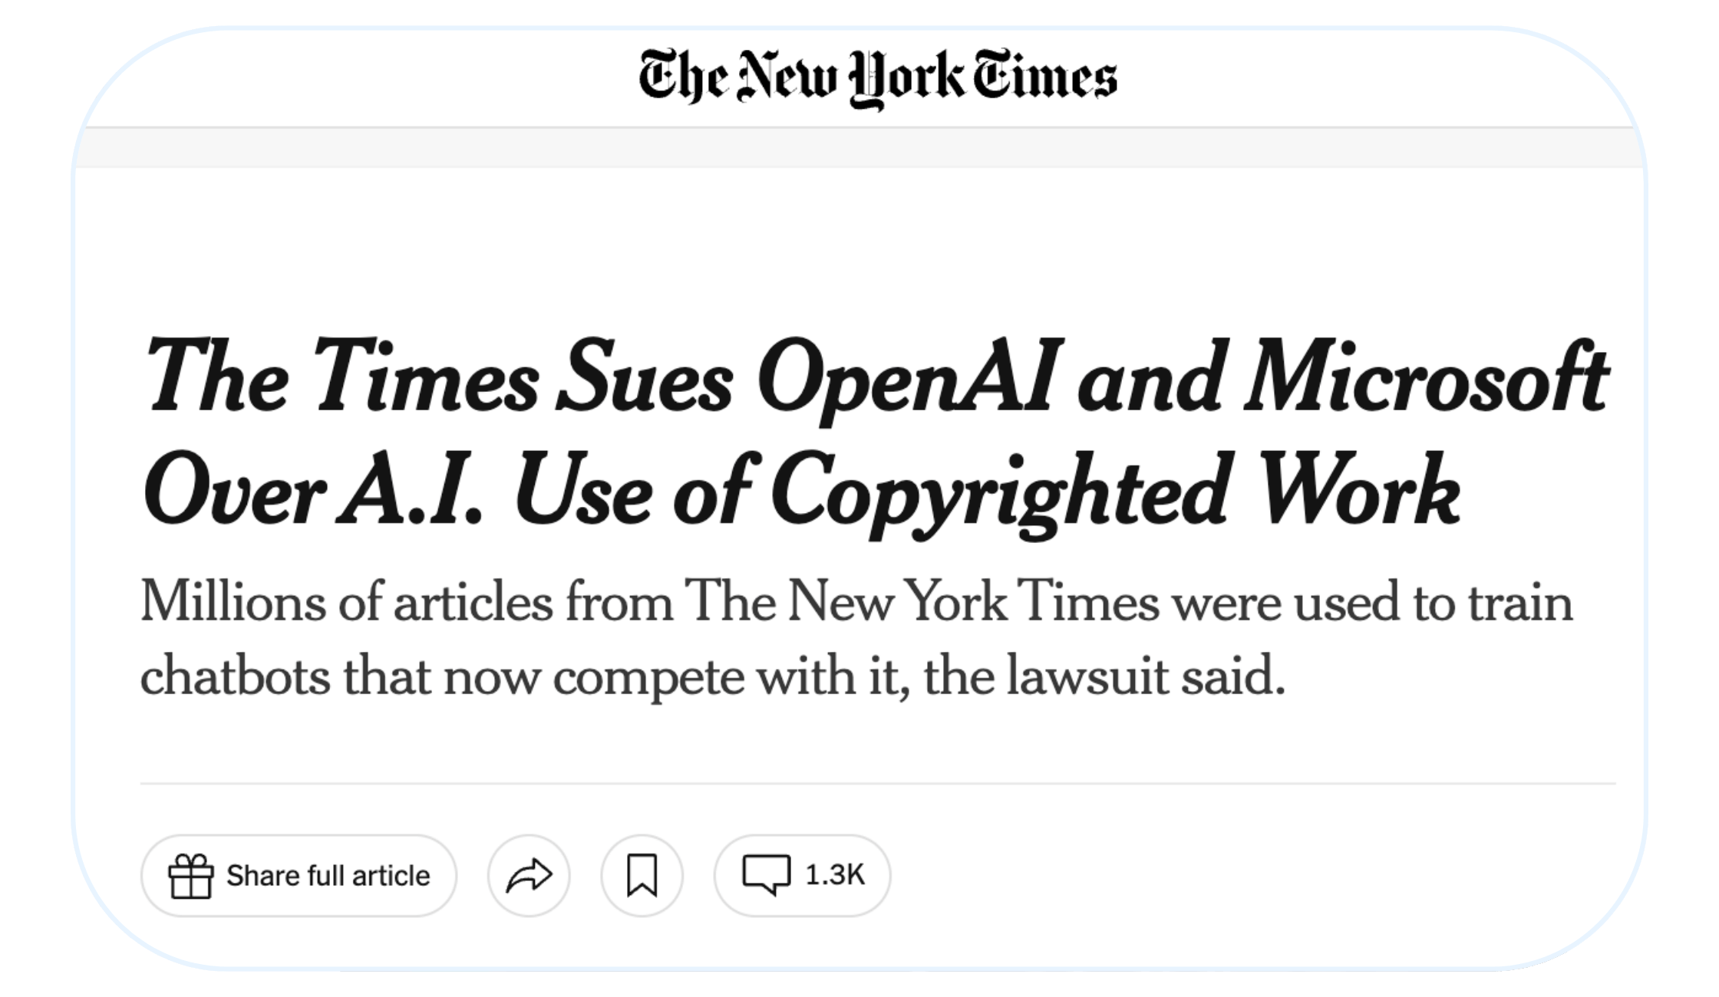This screenshot has height=997, width=1719.
Task: Click "Millions of articles" in the summary
Action: click(x=346, y=604)
